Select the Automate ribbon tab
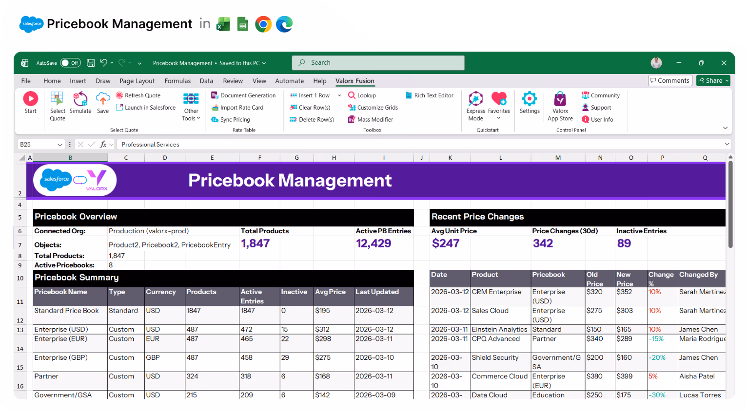 tap(290, 81)
